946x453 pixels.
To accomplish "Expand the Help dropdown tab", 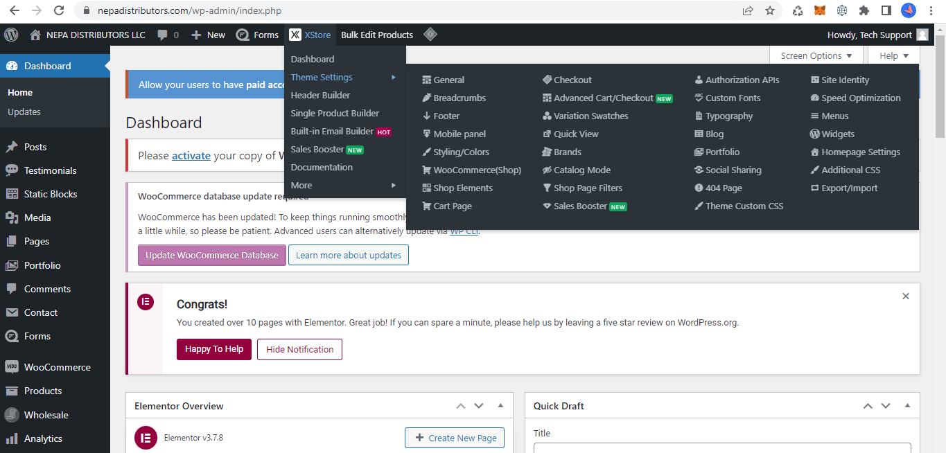I will click(894, 55).
